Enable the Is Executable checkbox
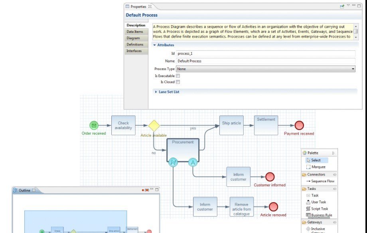 (x=178, y=76)
